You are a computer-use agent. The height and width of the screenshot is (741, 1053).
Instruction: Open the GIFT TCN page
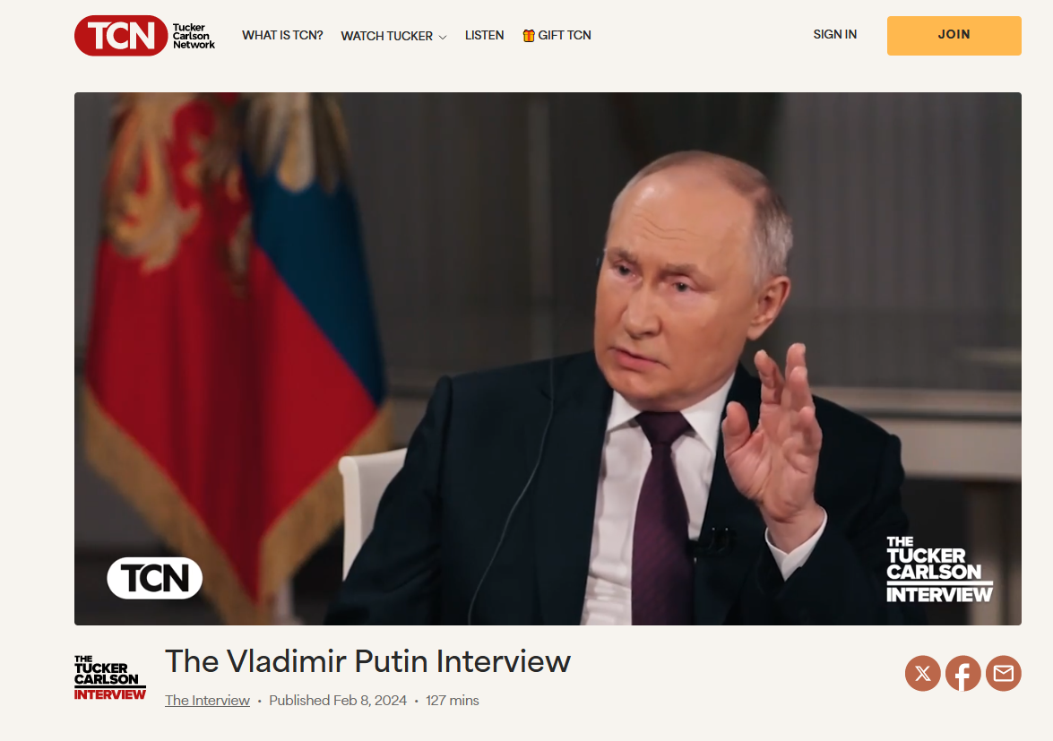click(x=557, y=36)
